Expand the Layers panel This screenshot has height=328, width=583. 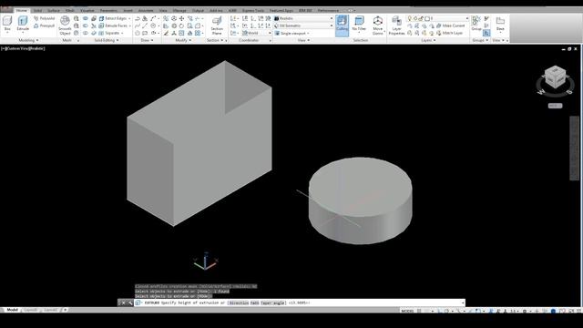point(428,40)
